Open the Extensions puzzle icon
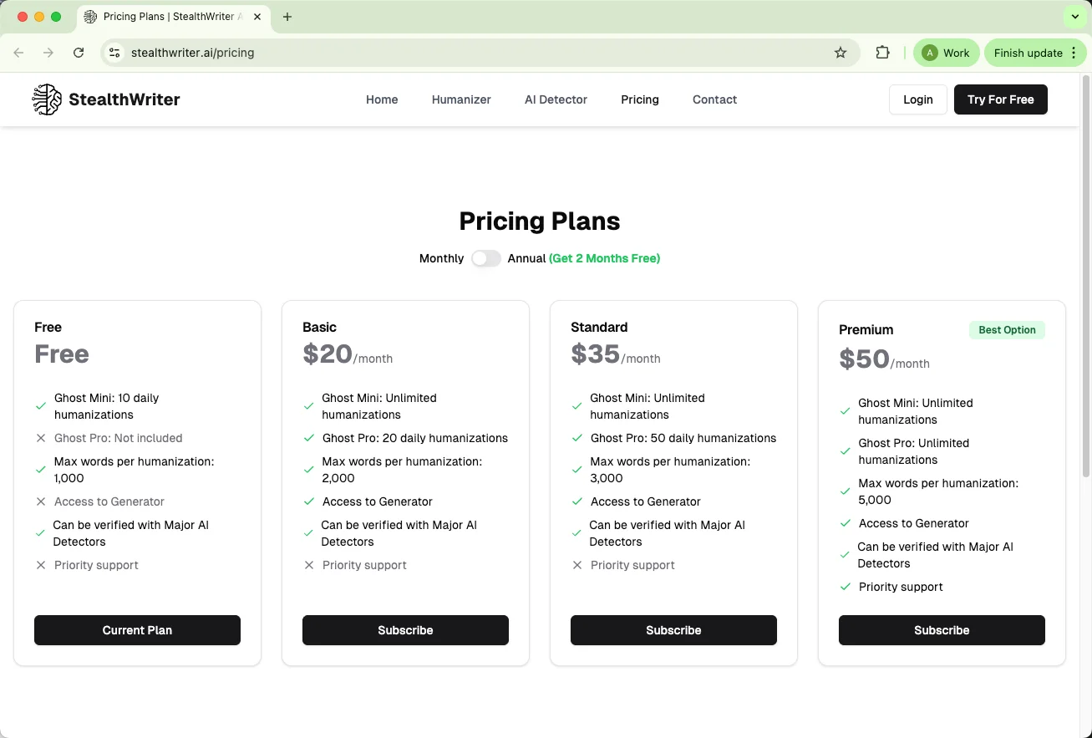The width and height of the screenshot is (1092, 738). tap(882, 53)
